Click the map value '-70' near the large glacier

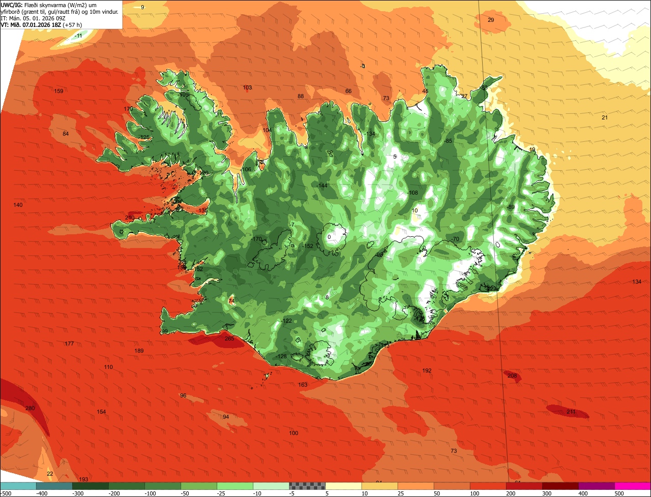tap(455, 239)
